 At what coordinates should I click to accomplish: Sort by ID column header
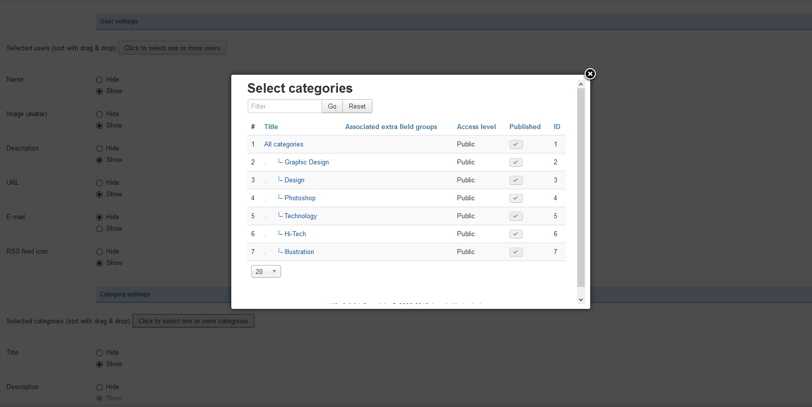pos(557,127)
